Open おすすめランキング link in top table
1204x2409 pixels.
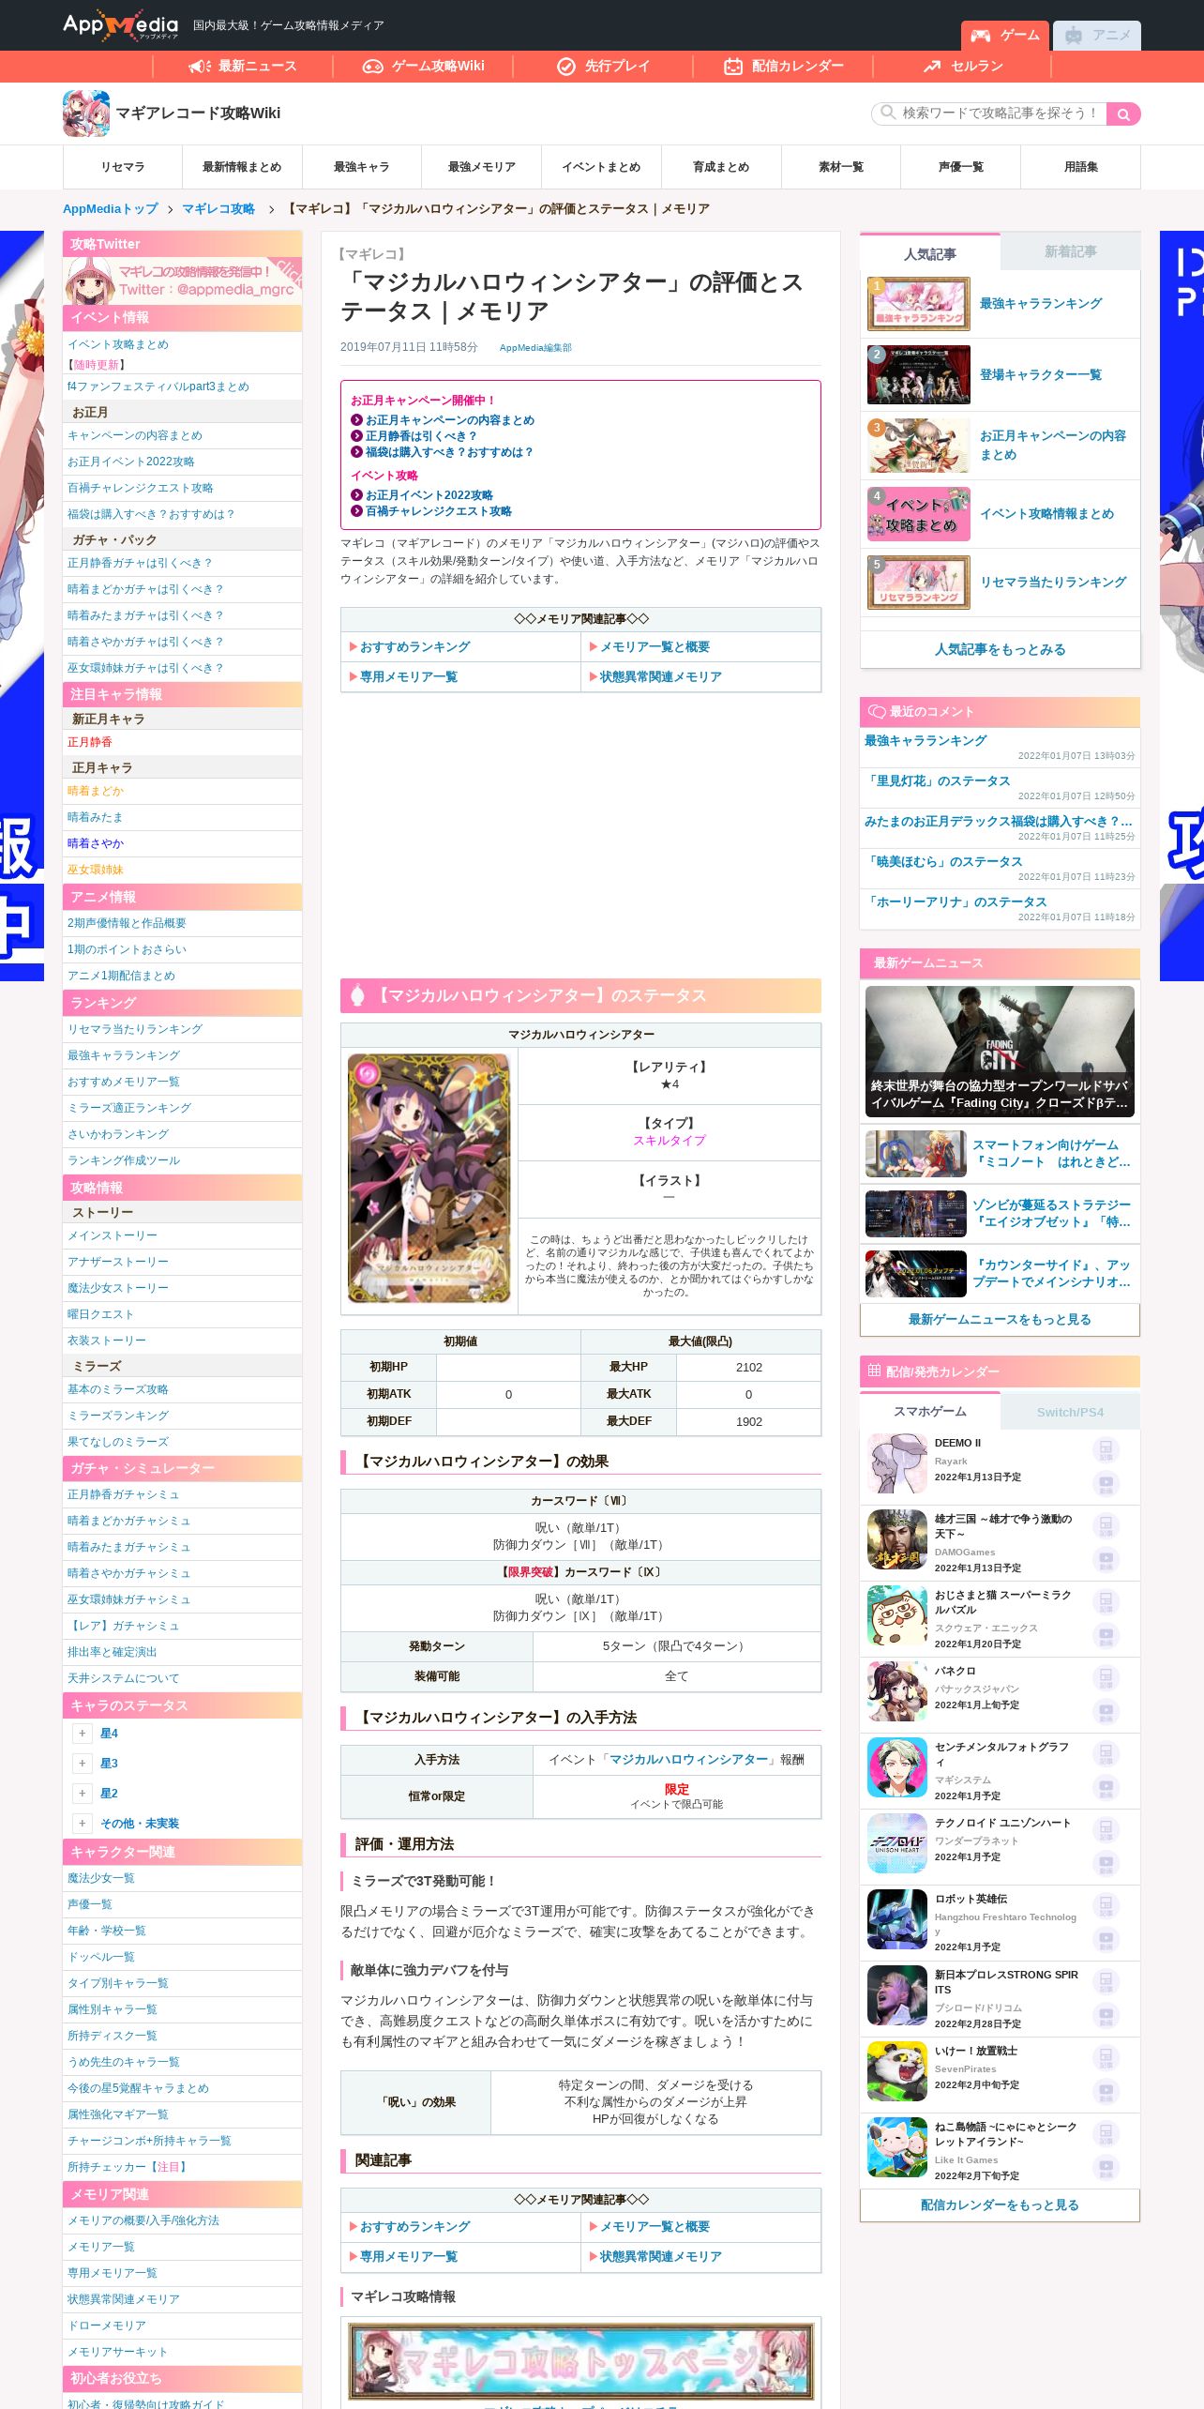tap(415, 647)
